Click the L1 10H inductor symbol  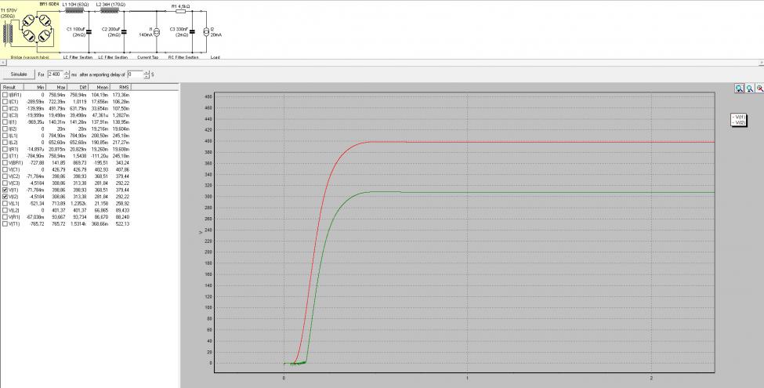[x=74, y=11]
